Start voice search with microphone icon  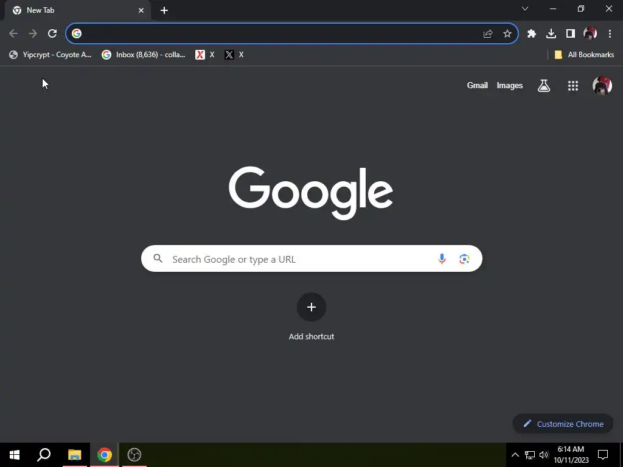(x=442, y=259)
